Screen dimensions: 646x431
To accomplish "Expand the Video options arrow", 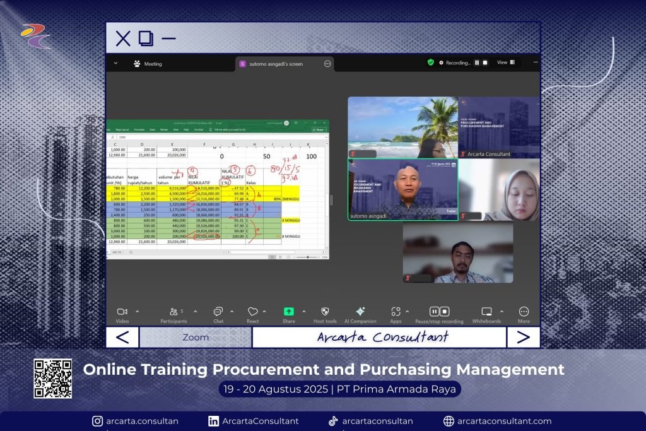I will click(138, 312).
